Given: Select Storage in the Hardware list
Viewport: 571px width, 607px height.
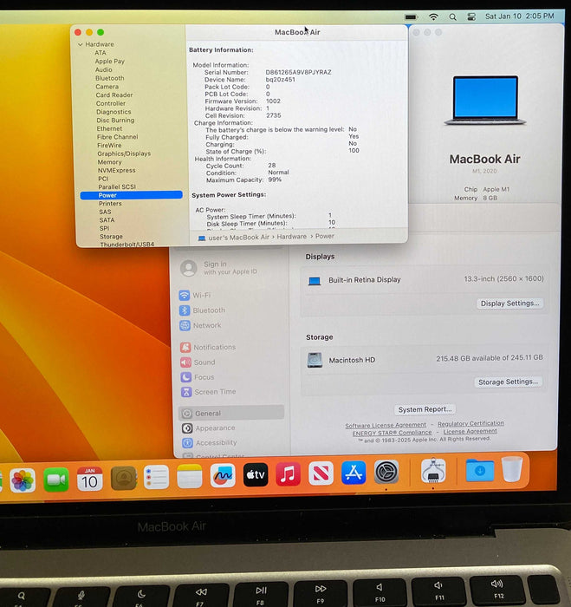Looking at the screenshot, I should coord(111,237).
